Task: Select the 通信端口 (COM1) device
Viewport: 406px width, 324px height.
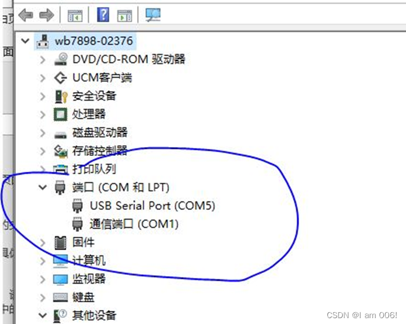Action: (x=134, y=224)
